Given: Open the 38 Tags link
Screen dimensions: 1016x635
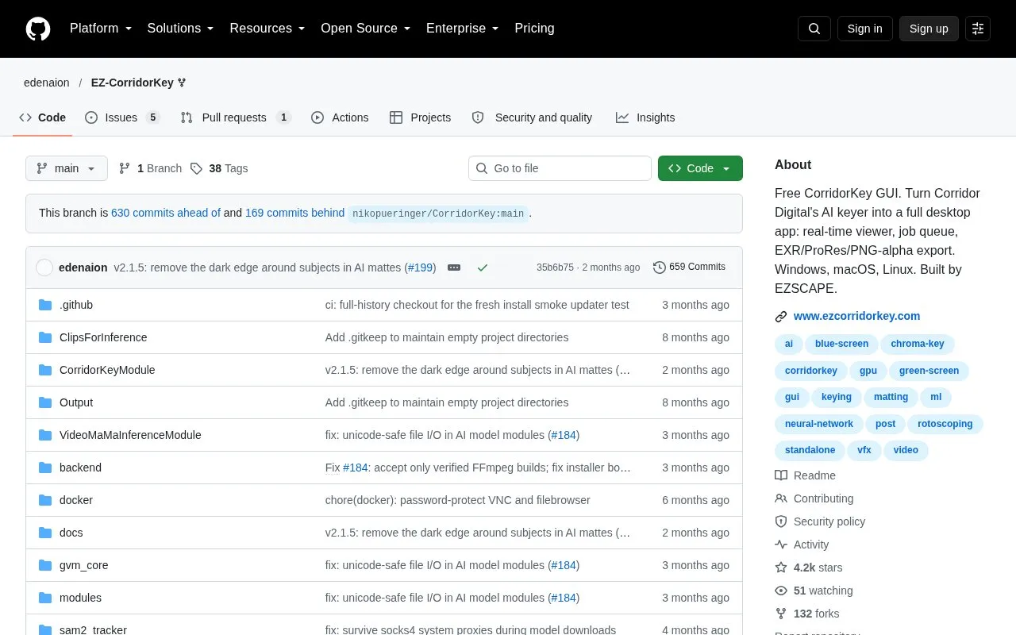Looking at the screenshot, I should (x=219, y=168).
